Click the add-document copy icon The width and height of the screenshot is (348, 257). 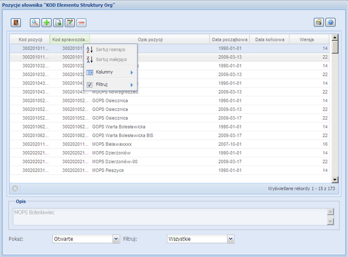click(x=58, y=23)
